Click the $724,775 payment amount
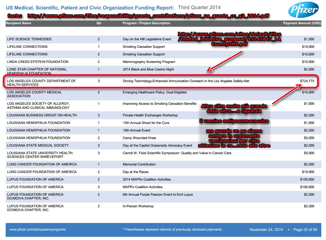This screenshot has width=326, height=240. coord(307,81)
